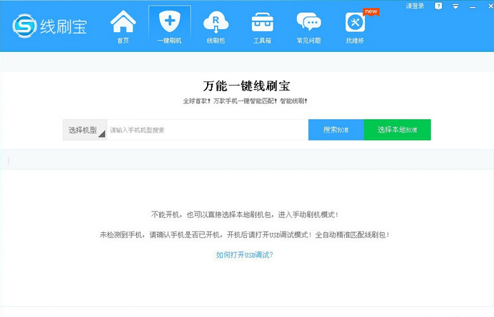Click the 不能开机 hint text line
494x317 pixels.
[x=245, y=215]
